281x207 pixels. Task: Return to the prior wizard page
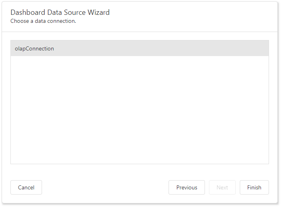coord(187,187)
